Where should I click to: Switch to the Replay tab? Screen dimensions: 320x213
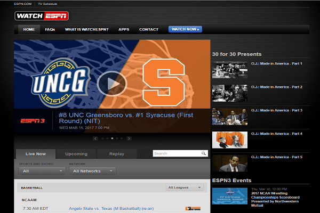(x=117, y=154)
